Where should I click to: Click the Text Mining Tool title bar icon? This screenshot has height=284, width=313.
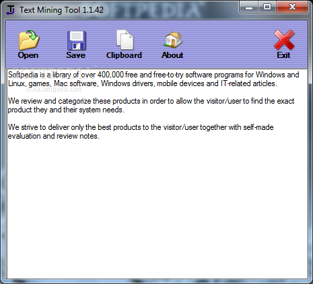click(10, 10)
